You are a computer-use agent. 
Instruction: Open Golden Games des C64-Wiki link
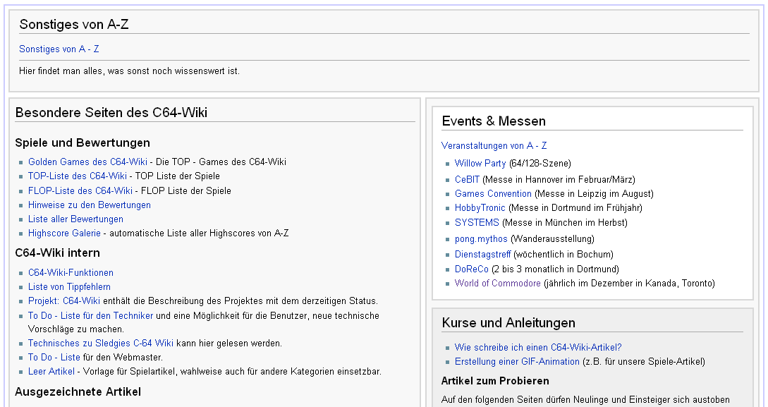87,162
